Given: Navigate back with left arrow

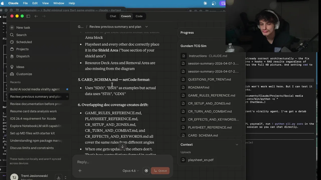Looking at the screenshot, I should (36, 16).
